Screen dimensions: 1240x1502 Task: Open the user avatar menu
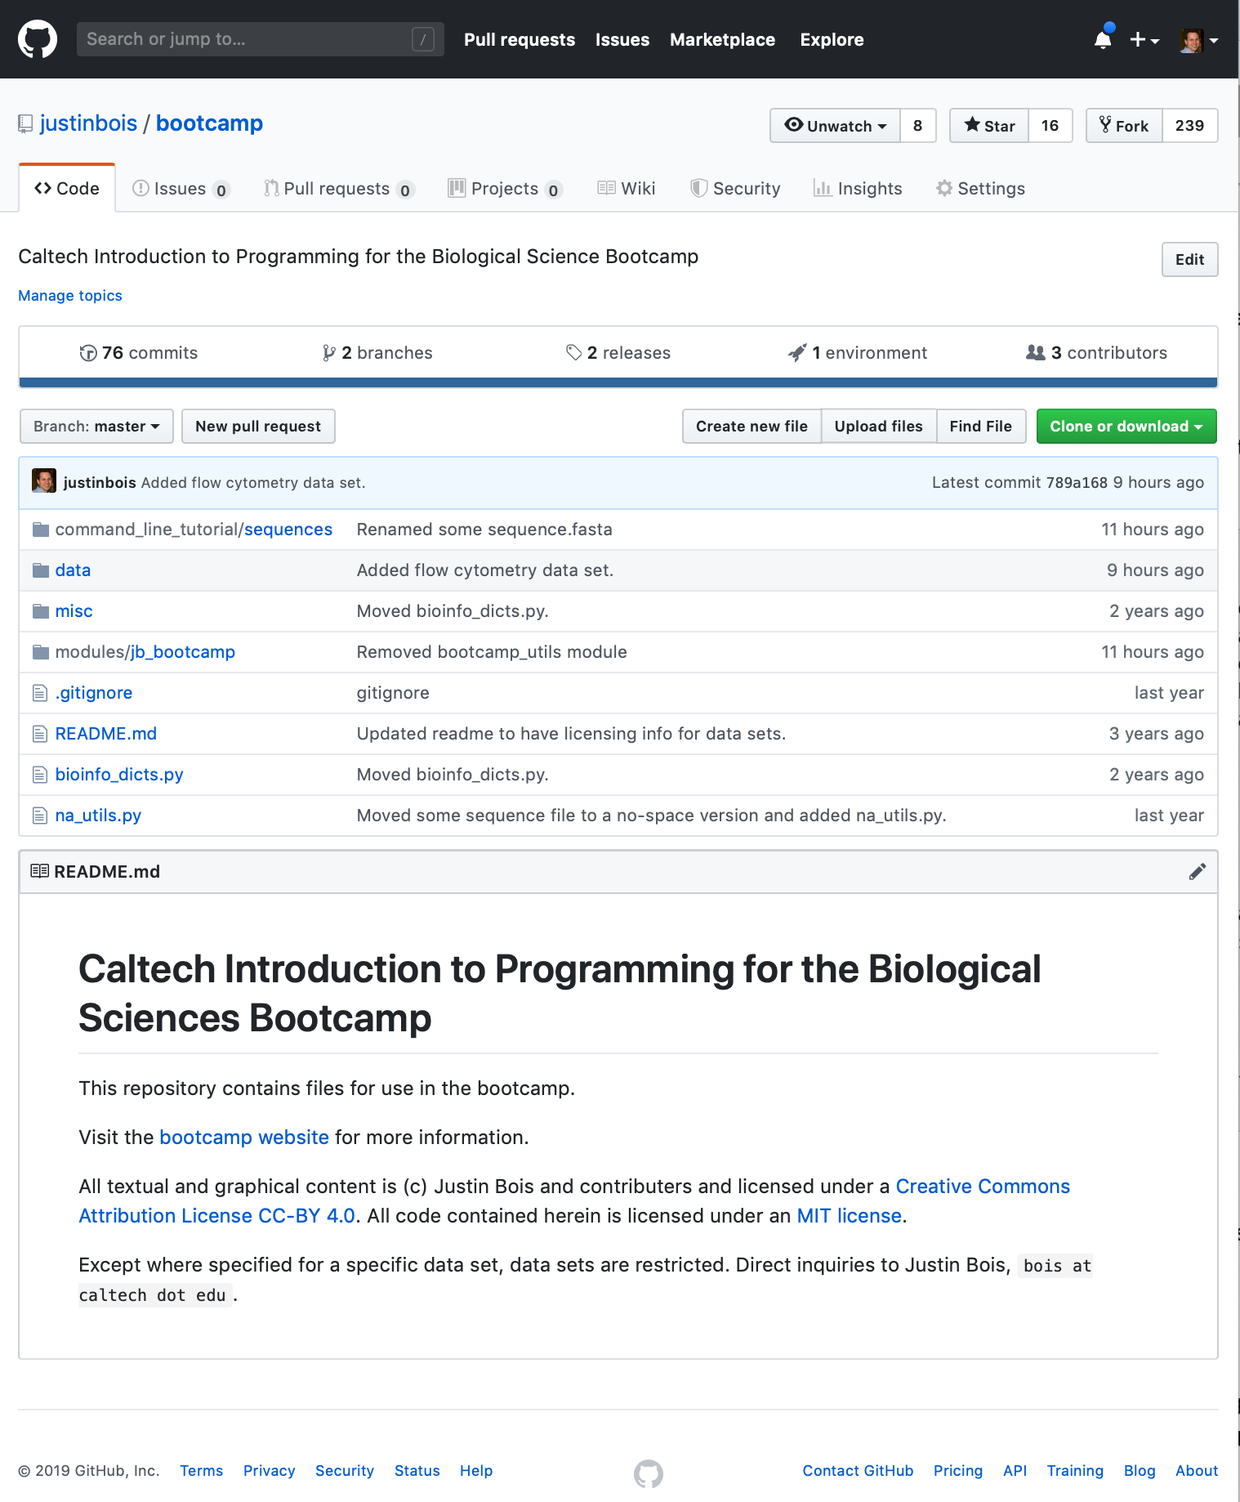[x=1199, y=39]
